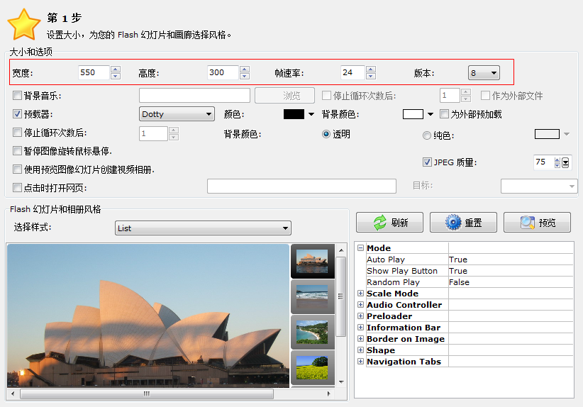Viewport: 583px width, 407px height.
Task: Click the 高度 field showing 300
Action: (222, 72)
